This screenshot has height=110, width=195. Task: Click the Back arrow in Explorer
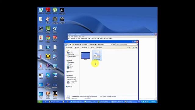[x=66, y=45]
